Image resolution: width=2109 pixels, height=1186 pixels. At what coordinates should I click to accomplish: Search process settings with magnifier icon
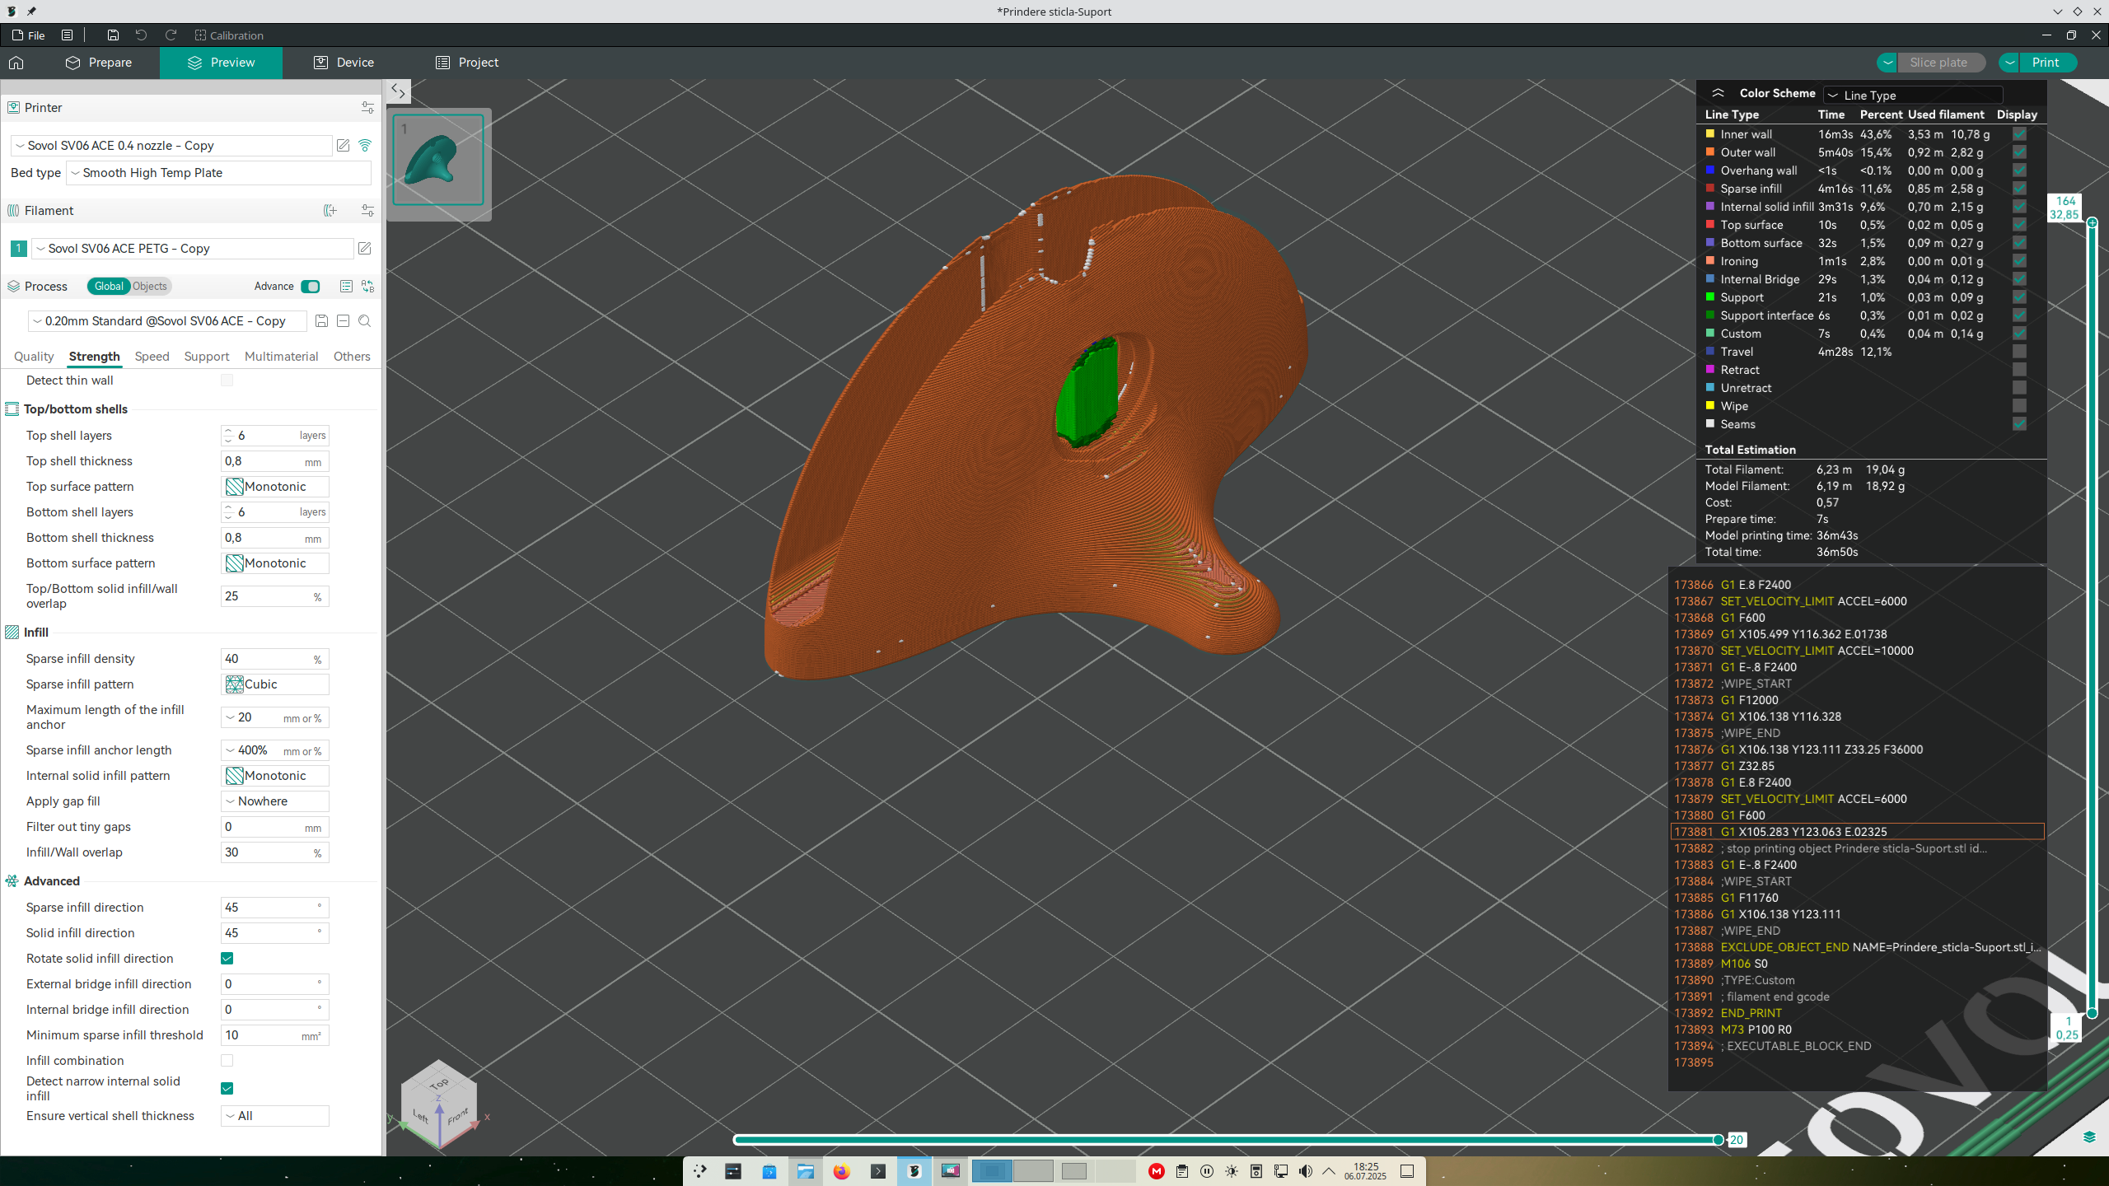(365, 321)
